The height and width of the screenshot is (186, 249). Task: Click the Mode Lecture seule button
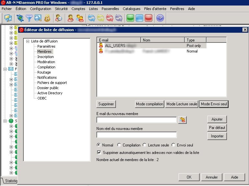182,104
